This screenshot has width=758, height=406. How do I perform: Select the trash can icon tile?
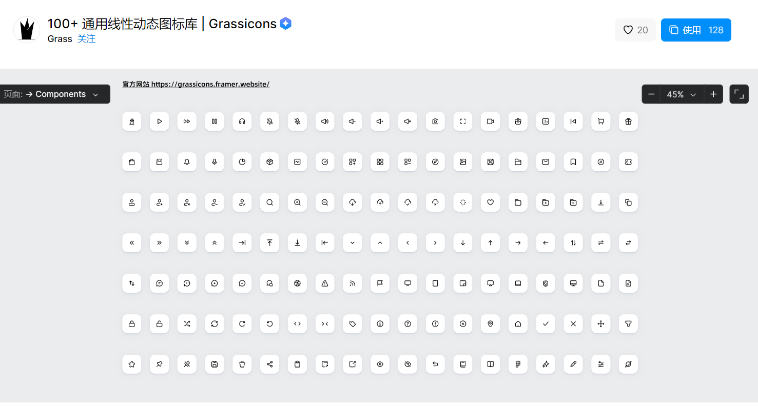242,364
